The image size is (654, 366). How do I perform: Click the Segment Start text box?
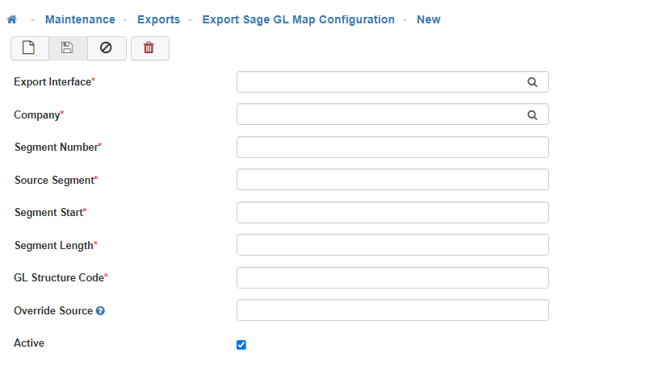392,213
